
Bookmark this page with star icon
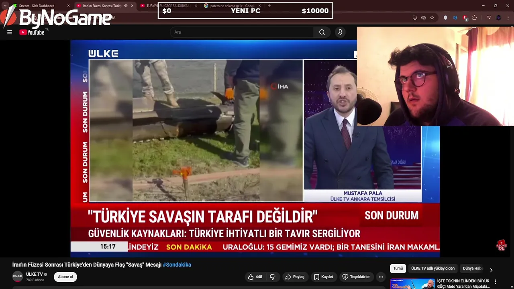pos(432,18)
